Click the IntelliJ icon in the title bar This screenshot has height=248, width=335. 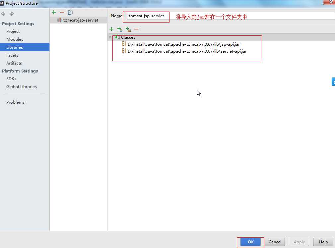2,3
